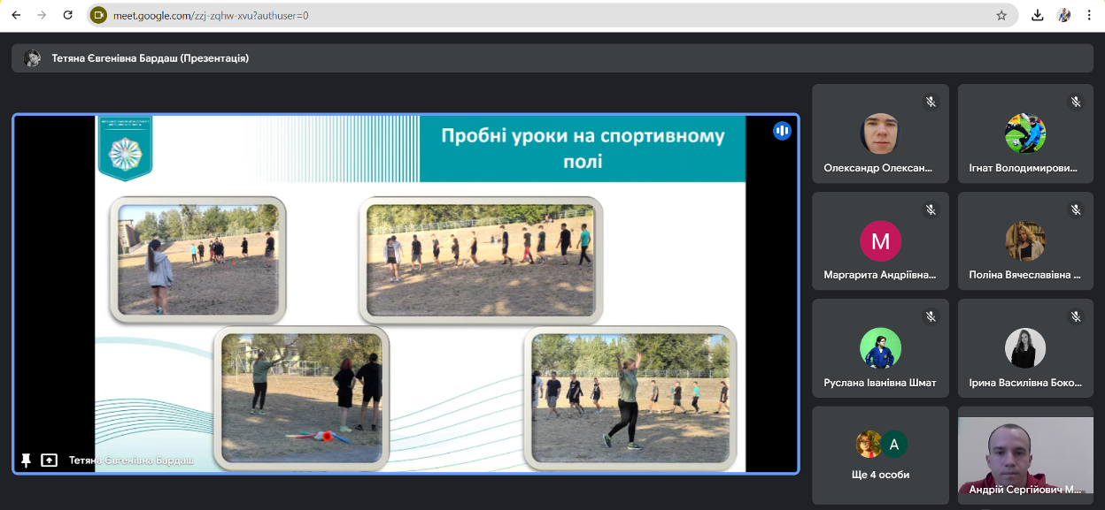Click the muted mic icon on Ігнат's tile
The image size is (1105, 510).
[1076, 102]
